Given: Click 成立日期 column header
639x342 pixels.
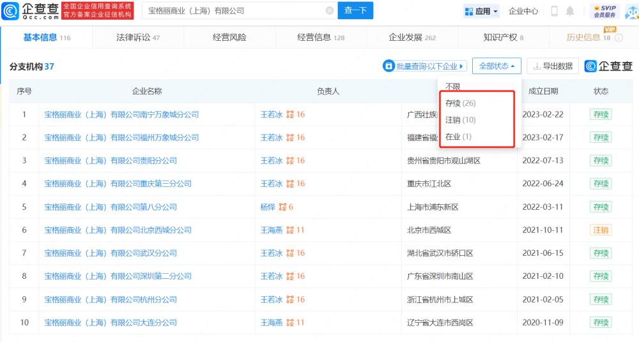Looking at the screenshot, I should pos(543,91).
